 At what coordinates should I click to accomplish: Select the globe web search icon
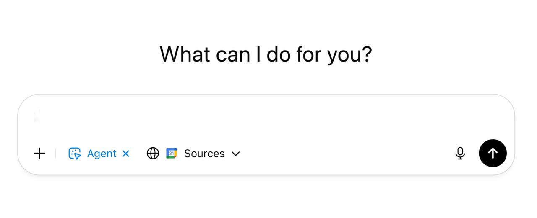(x=153, y=154)
